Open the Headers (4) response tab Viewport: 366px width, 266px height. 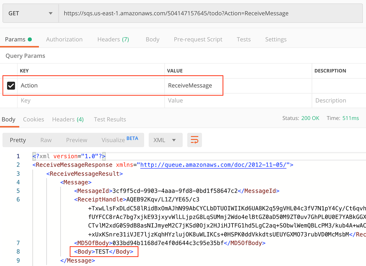pyautogui.click(x=68, y=119)
